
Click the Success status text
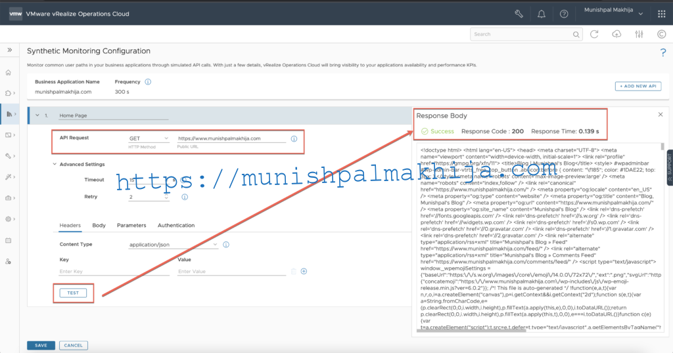pyautogui.click(x=442, y=131)
